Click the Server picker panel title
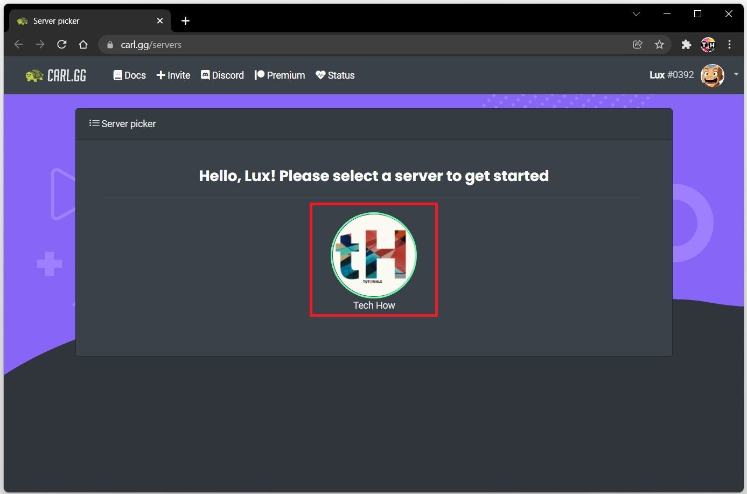 pyautogui.click(x=129, y=124)
